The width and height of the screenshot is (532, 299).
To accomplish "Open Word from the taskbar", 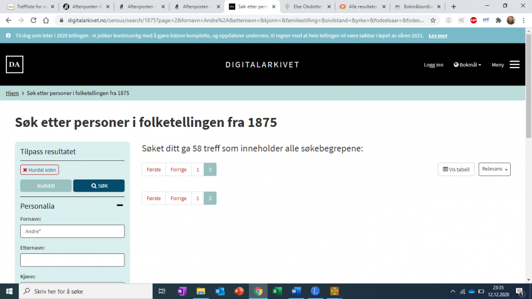I will coord(296,291).
